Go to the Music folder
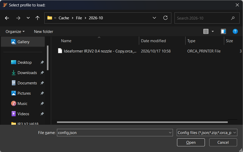The image size is (243, 152). [x=19, y=104]
